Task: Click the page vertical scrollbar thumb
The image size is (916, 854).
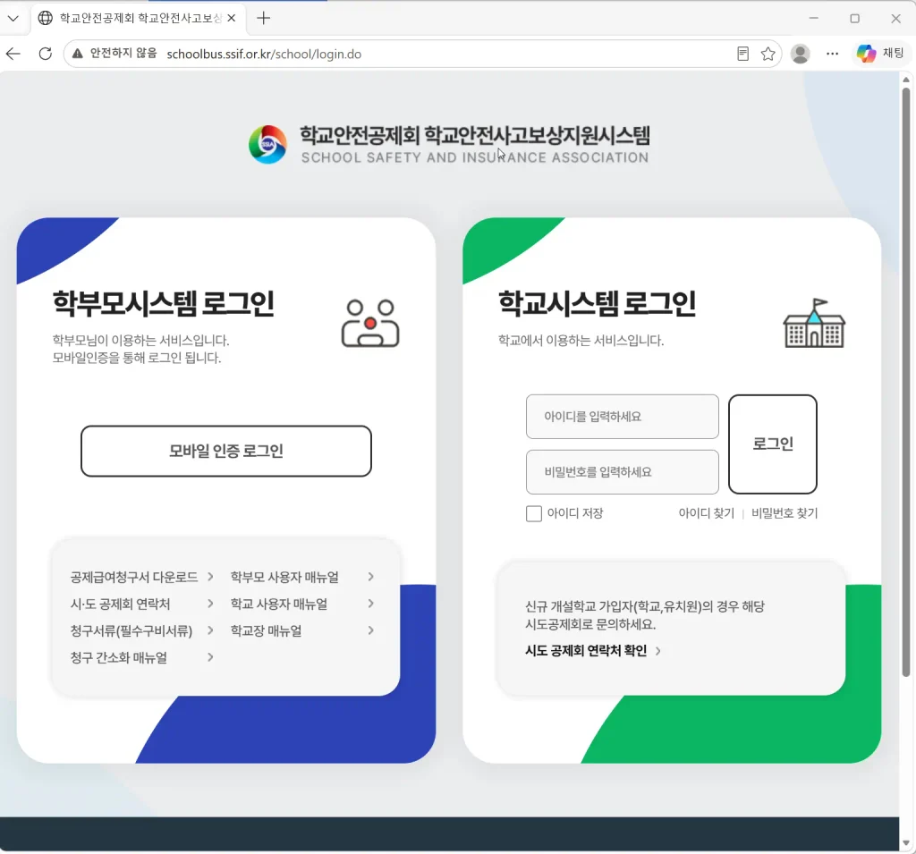Action: pyautogui.click(x=906, y=383)
